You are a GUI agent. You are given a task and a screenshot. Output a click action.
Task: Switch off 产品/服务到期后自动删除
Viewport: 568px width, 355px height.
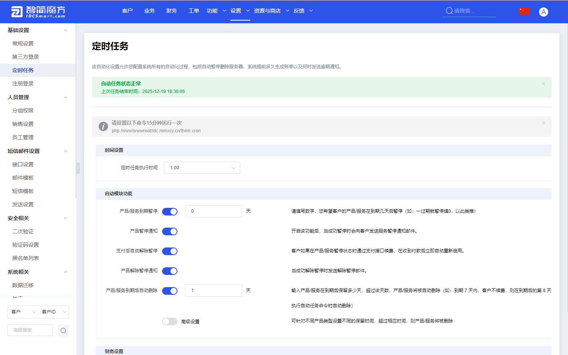[170, 290]
